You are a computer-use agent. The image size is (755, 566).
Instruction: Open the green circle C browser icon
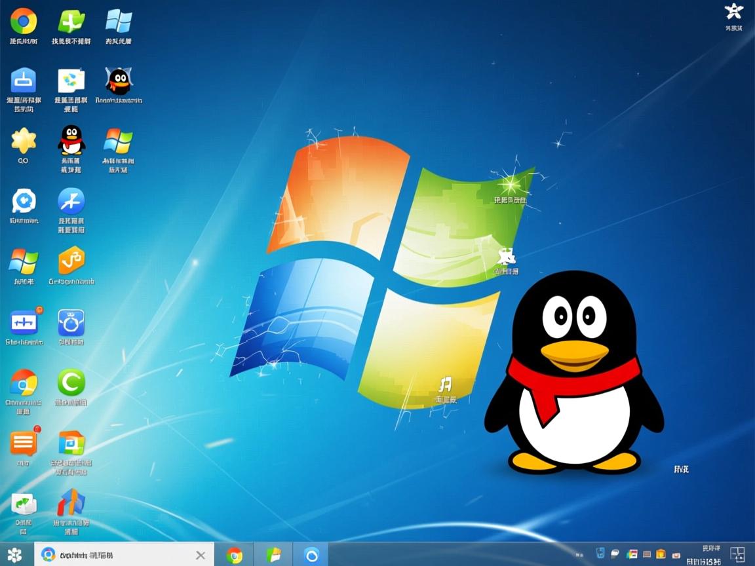(x=71, y=382)
